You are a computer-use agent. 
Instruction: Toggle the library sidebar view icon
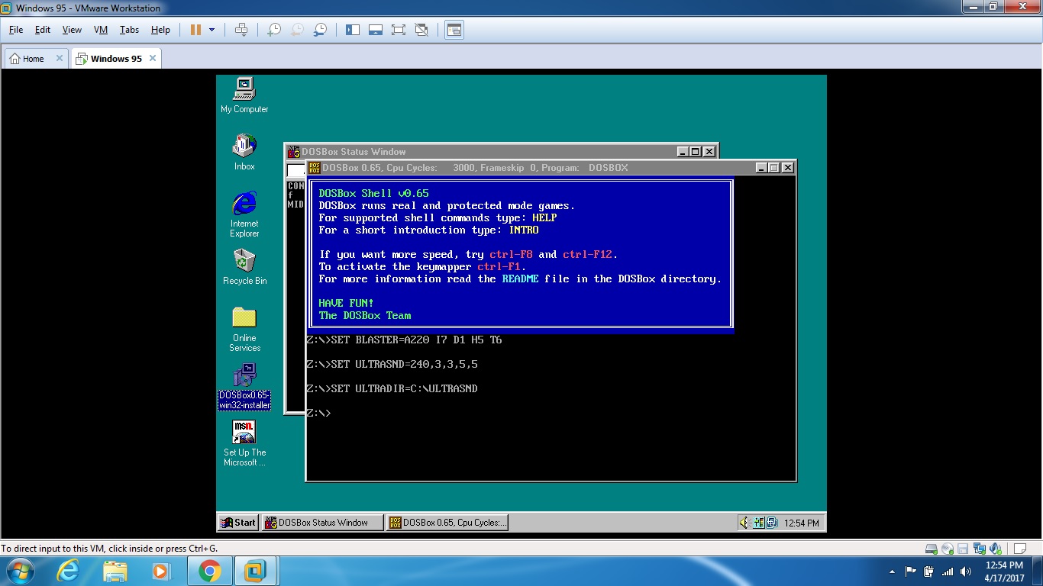tap(352, 30)
